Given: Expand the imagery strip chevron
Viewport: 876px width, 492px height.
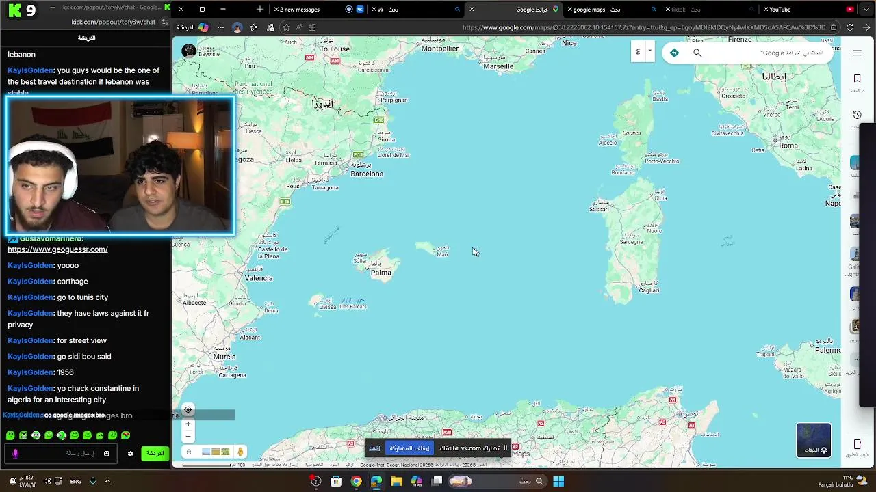Looking at the screenshot, I should pos(189,452).
